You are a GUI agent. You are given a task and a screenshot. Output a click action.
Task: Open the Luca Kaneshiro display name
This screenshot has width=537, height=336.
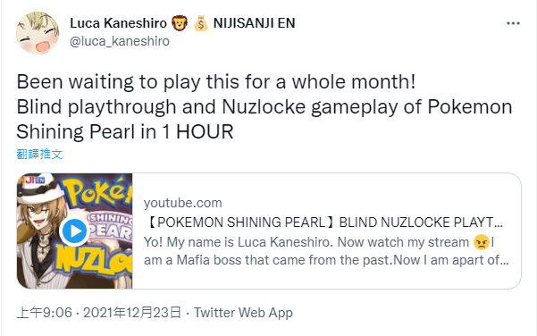[x=118, y=23]
